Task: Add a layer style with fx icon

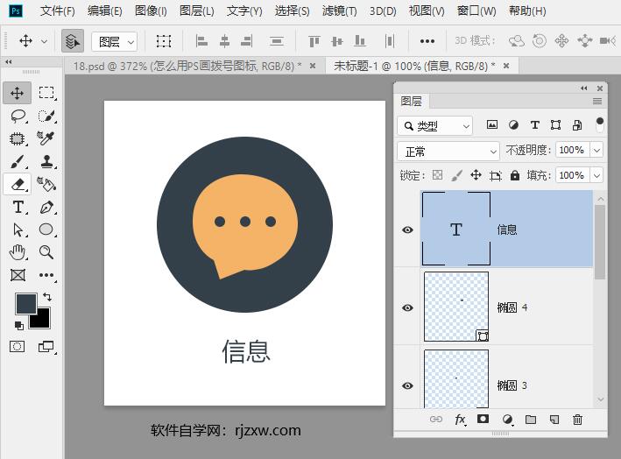Action: [x=460, y=420]
